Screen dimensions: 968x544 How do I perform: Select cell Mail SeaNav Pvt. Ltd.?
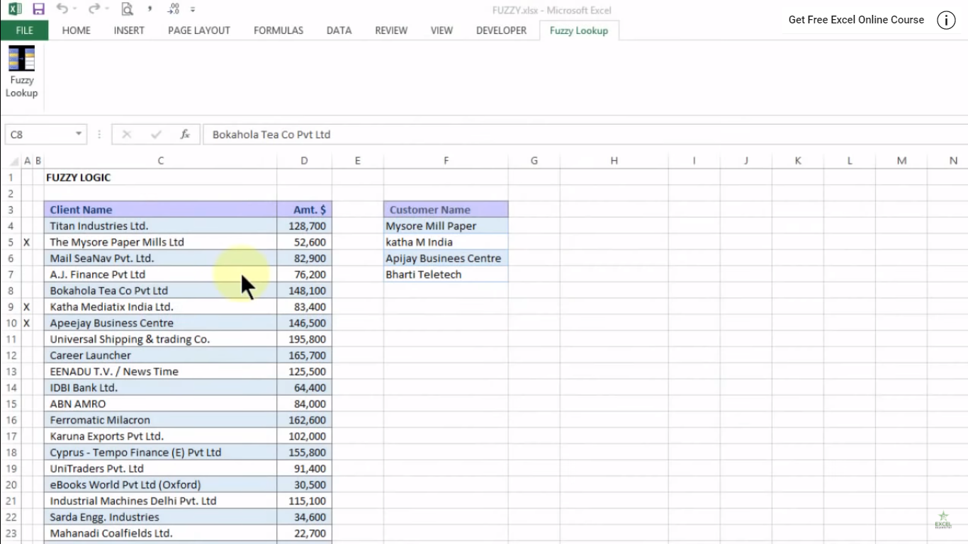click(161, 259)
